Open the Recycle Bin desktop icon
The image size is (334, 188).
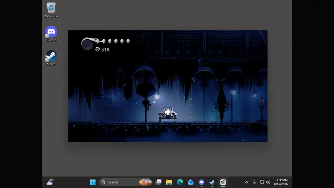(x=51, y=10)
